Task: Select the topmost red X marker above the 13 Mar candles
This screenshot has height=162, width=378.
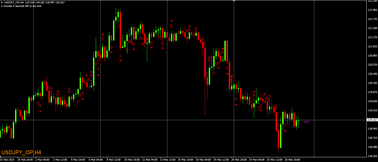Action: (x=172, y=21)
